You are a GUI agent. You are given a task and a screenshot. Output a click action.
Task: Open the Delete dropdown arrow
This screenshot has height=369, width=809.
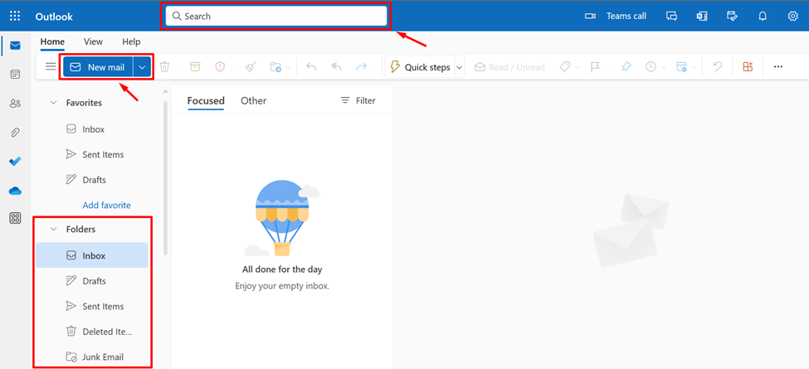click(178, 67)
